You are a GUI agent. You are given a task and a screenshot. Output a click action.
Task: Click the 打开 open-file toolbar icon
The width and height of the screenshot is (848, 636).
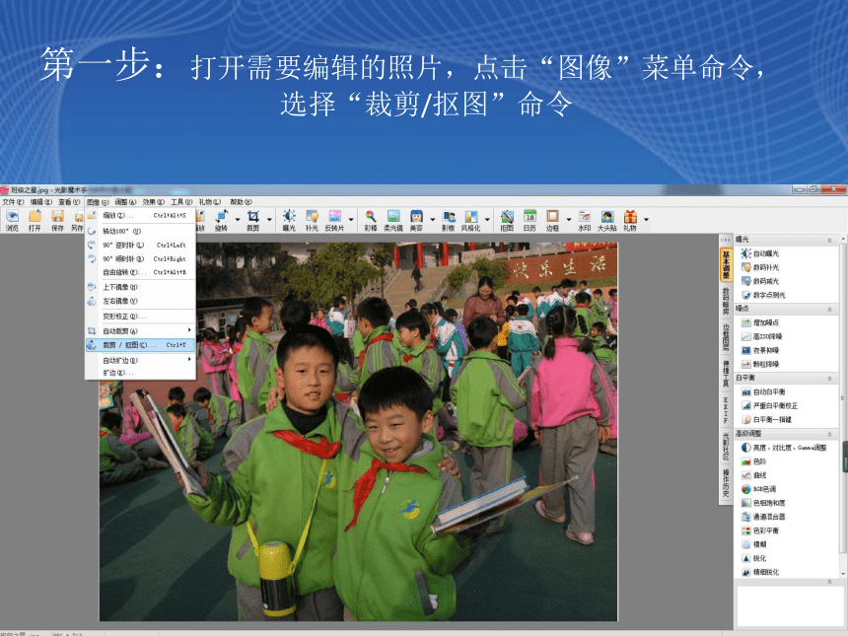(35, 220)
